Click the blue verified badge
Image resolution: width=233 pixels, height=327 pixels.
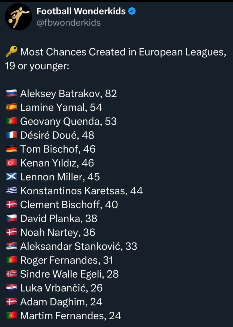[x=132, y=11]
